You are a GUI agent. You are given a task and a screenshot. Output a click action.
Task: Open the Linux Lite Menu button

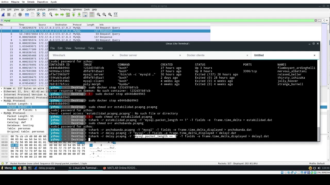(6, 168)
